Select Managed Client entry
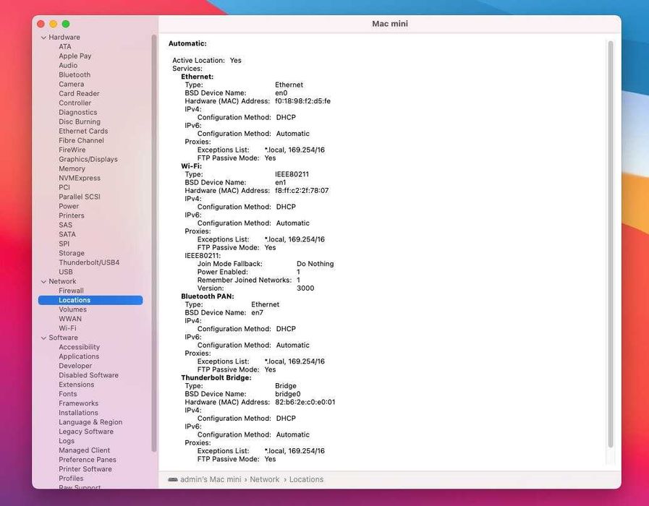649x506 pixels. pos(85,450)
